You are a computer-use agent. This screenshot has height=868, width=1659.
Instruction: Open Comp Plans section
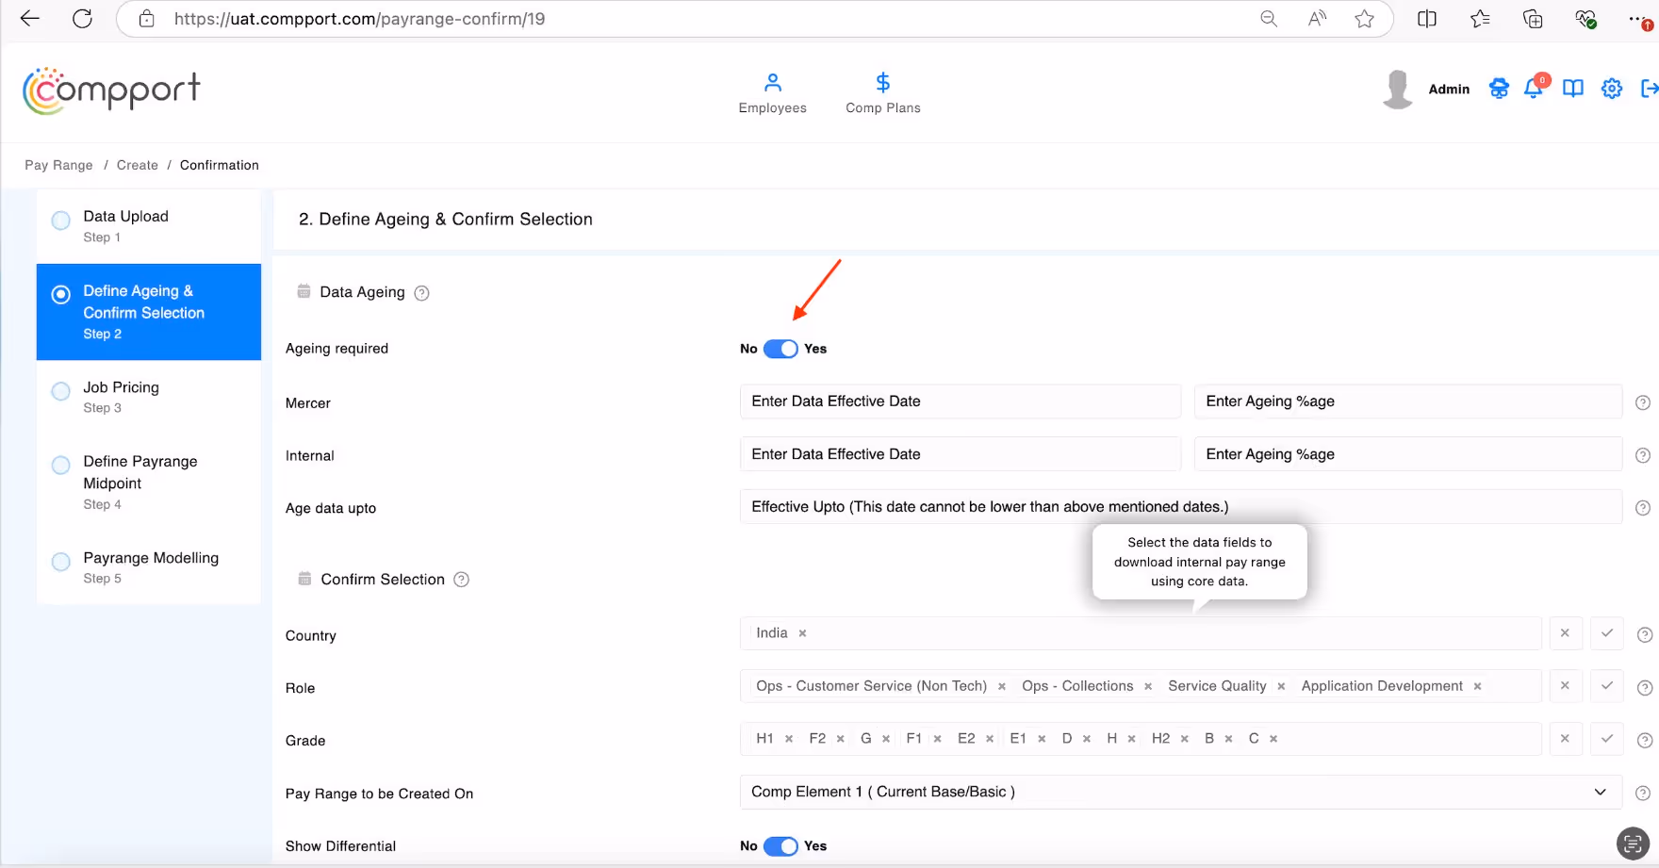point(883,94)
